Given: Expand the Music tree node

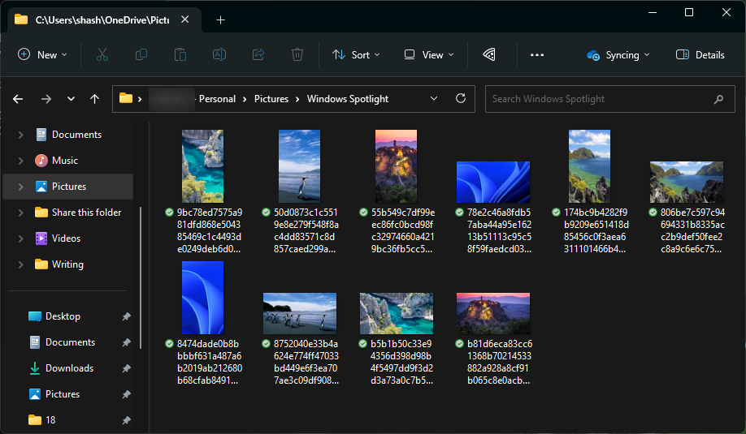Looking at the screenshot, I should [20, 161].
